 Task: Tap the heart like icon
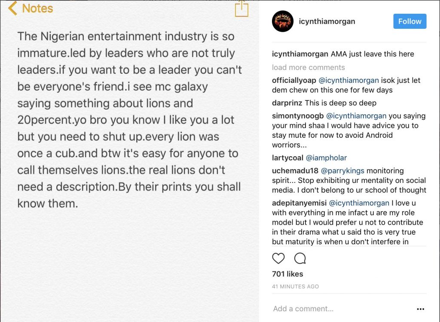278,258
